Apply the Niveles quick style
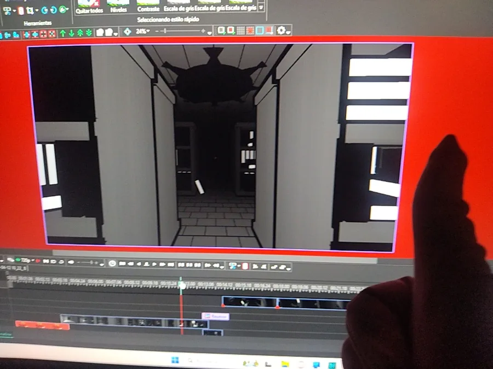 (x=118, y=7)
